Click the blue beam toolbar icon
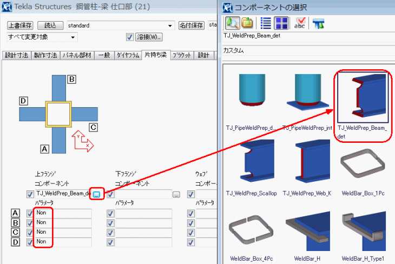This screenshot has width=395, height=264. click(318, 23)
